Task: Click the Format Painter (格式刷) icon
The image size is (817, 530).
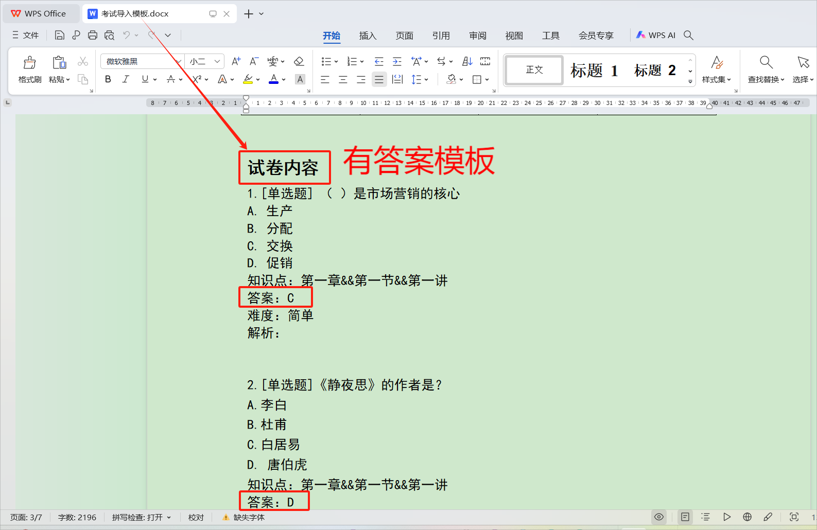Action: coord(30,69)
